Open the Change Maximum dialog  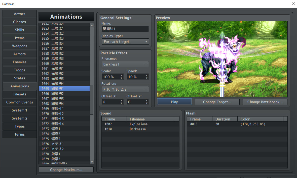[66, 169]
